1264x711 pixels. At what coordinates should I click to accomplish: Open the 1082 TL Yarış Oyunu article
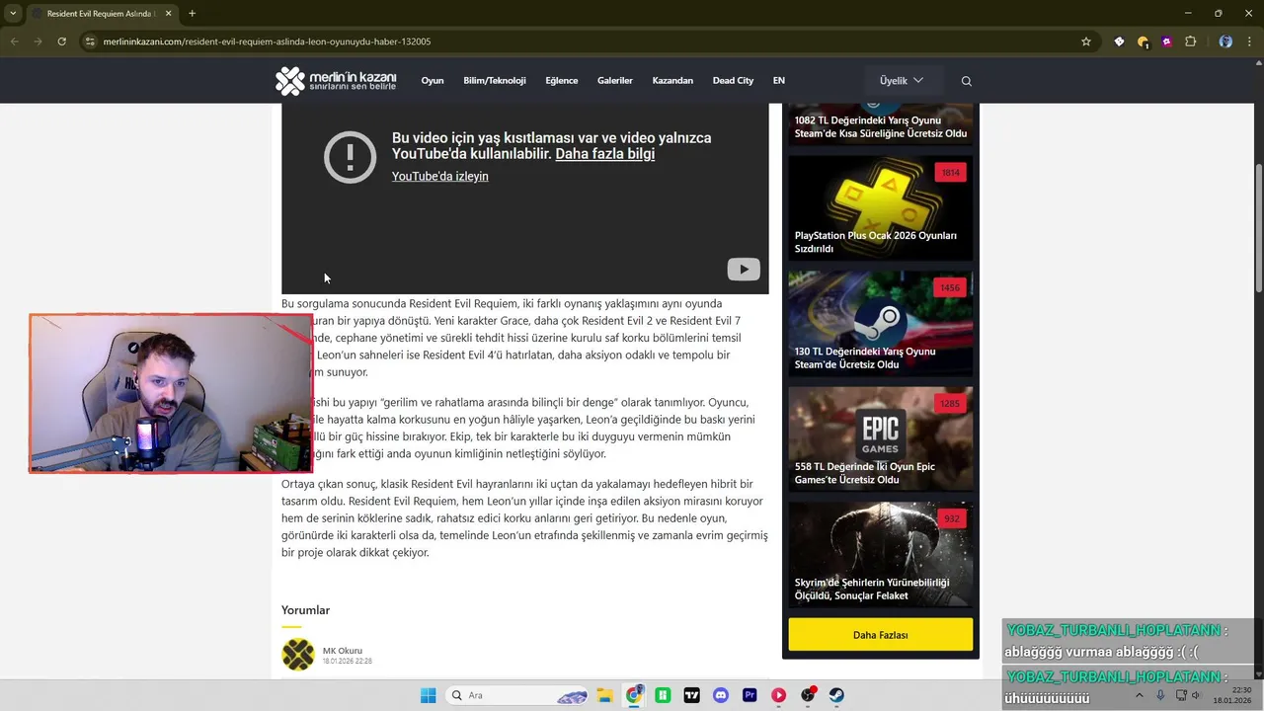(881, 124)
